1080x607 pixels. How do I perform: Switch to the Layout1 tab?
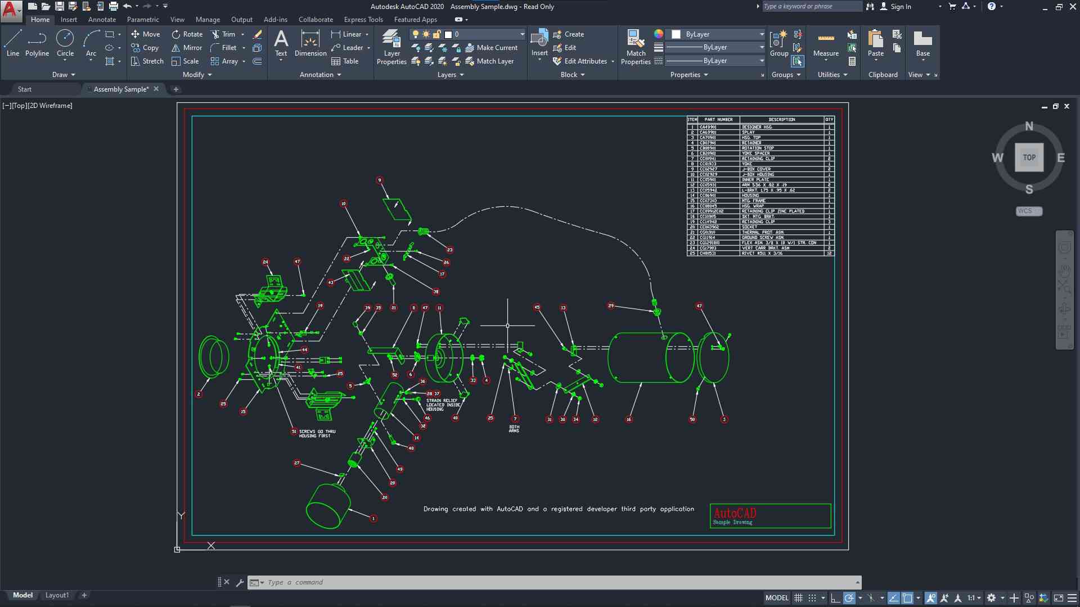pos(57,595)
